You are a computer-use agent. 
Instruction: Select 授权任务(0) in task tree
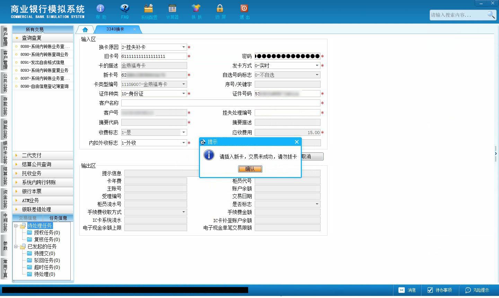[x=47, y=233]
